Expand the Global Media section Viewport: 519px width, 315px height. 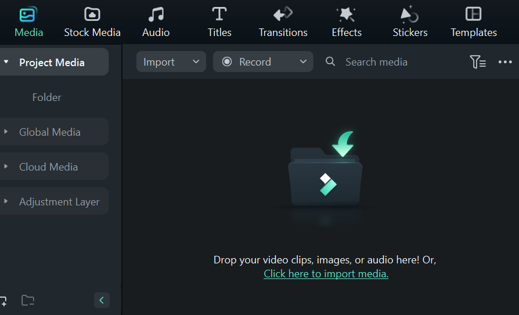(49, 132)
